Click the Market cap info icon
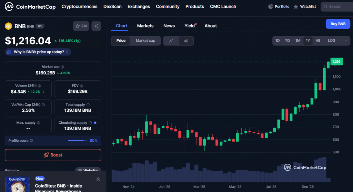This screenshot has height=192, width=353. [x=62, y=67]
